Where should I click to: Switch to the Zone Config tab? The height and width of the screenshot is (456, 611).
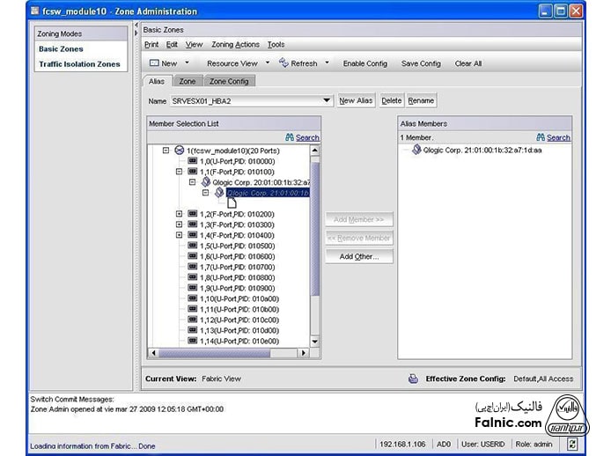pos(229,82)
